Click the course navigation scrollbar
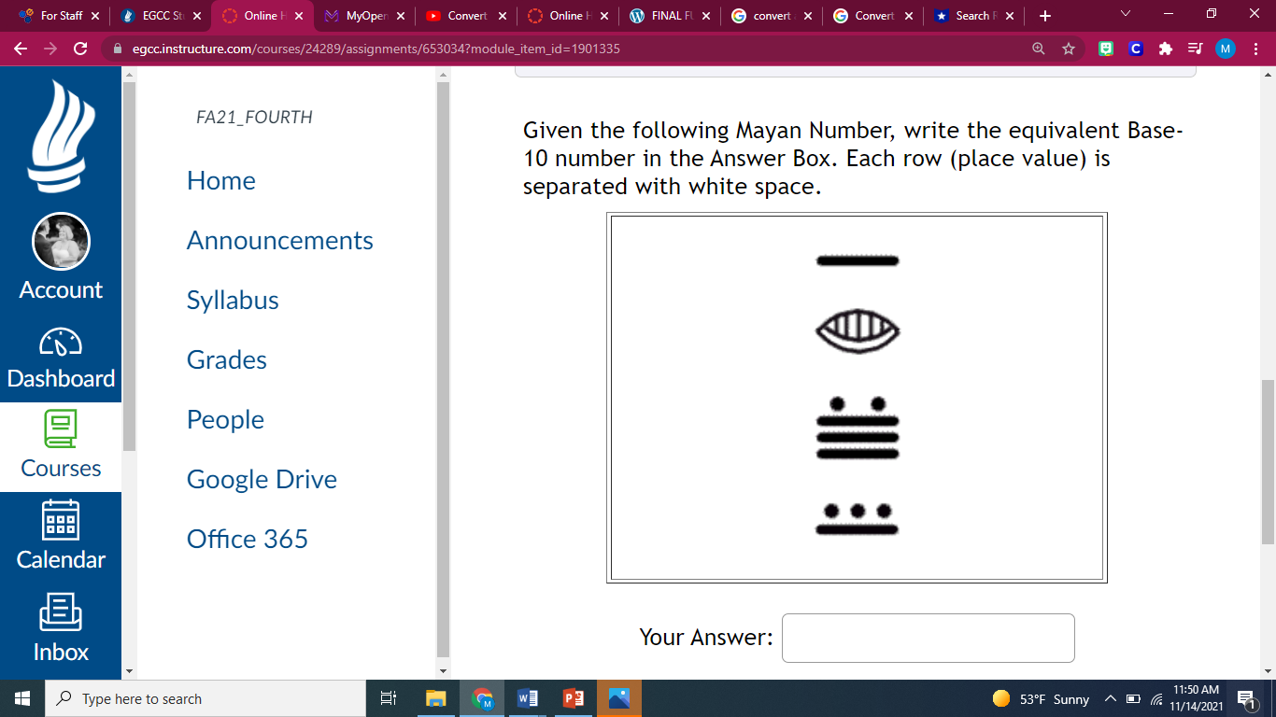Screen dimensions: 1276x717 pyautogui.click(x=444, y=369)
